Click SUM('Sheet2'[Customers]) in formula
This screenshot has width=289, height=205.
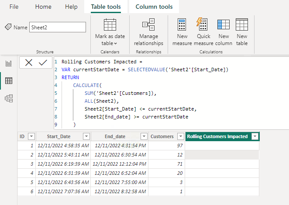pos(120,93)
